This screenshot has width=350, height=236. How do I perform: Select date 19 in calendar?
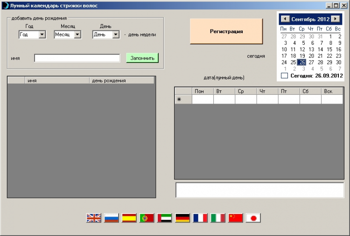tap(302, 56)
